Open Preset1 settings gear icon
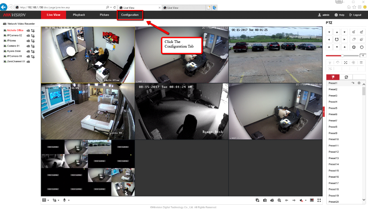The height and width of the screenshot is (210, 368). point(359,83)
